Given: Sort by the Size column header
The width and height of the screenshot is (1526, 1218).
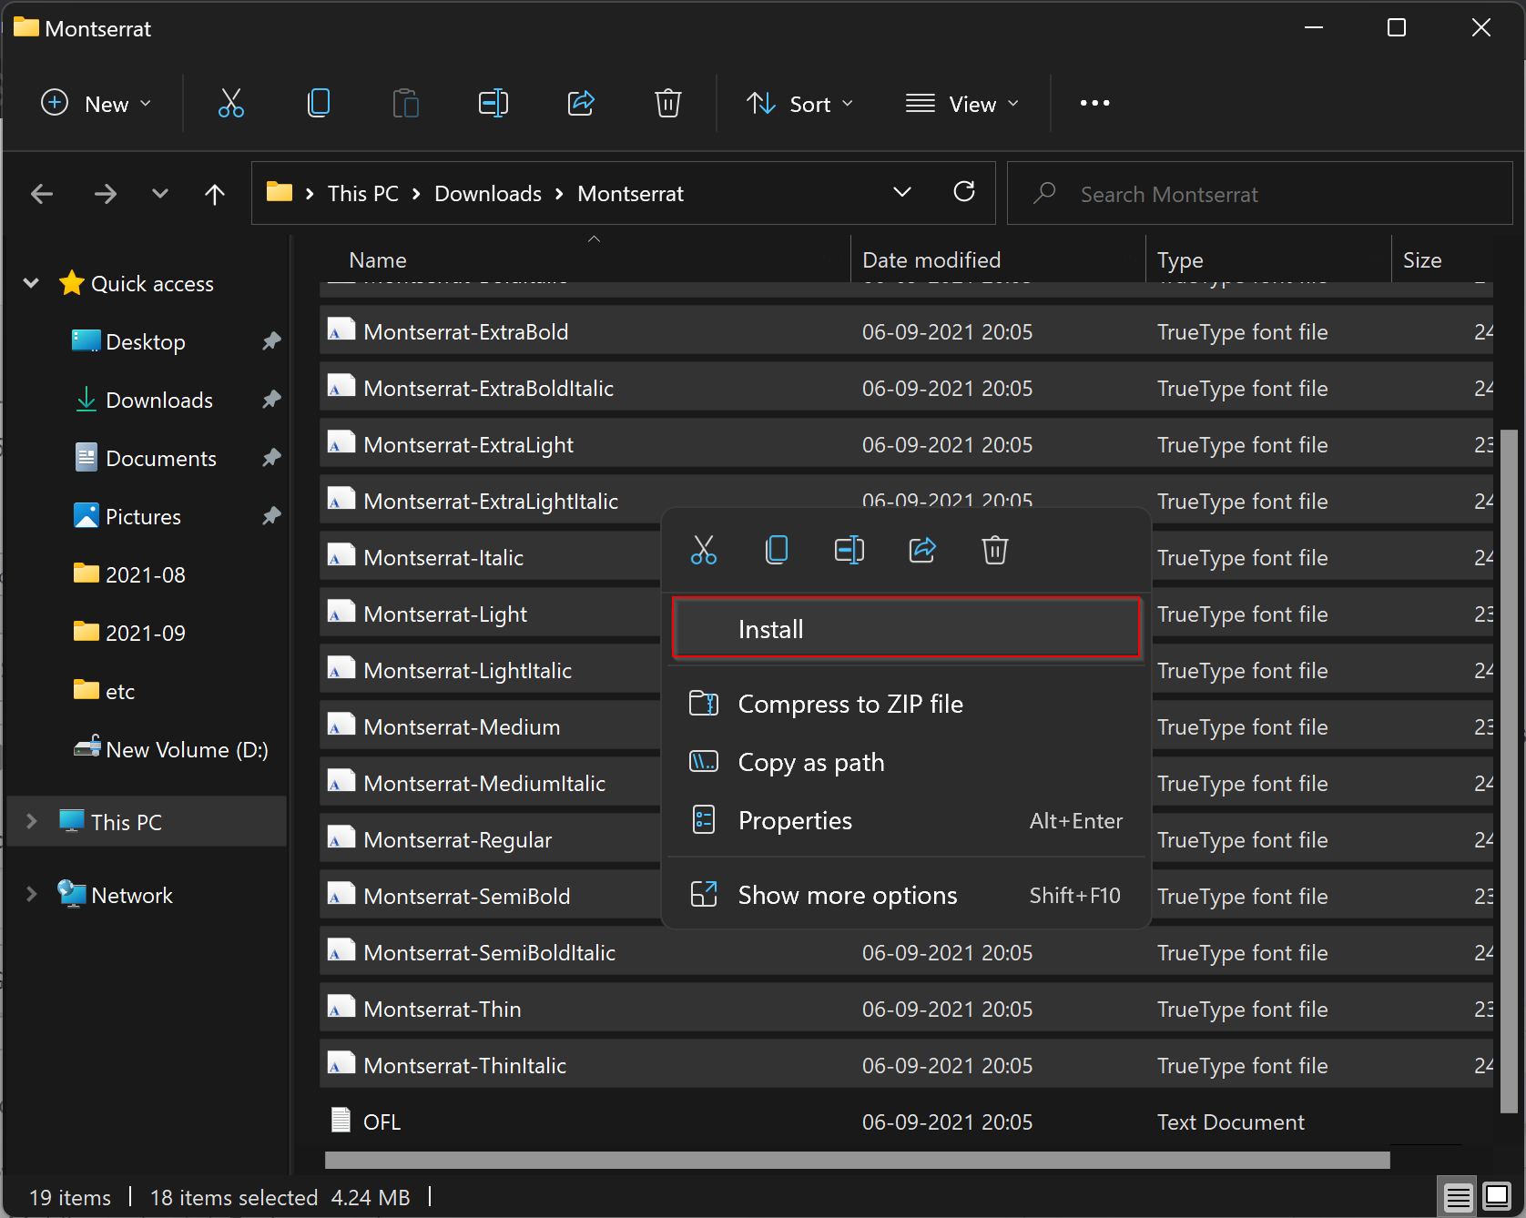Looking at the screenshot, I should (x=1442, y=260).
